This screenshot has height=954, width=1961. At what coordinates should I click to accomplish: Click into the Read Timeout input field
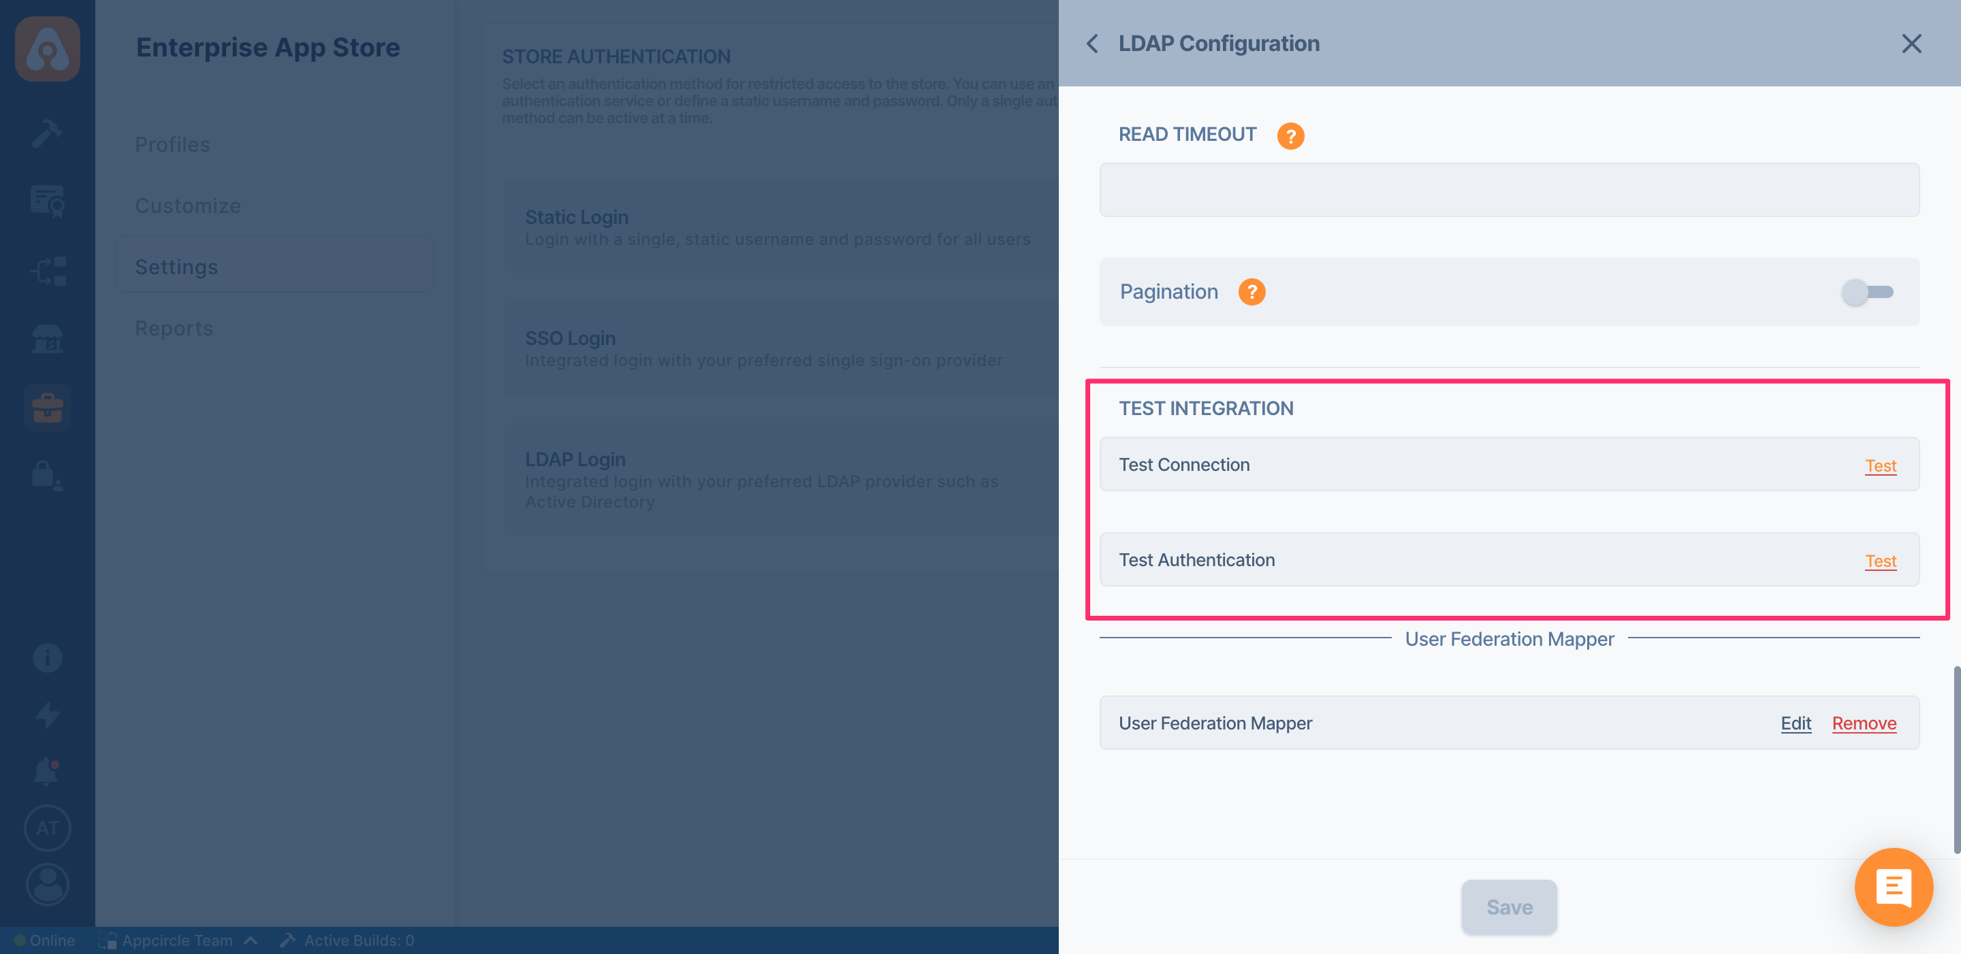[1509, 189]
